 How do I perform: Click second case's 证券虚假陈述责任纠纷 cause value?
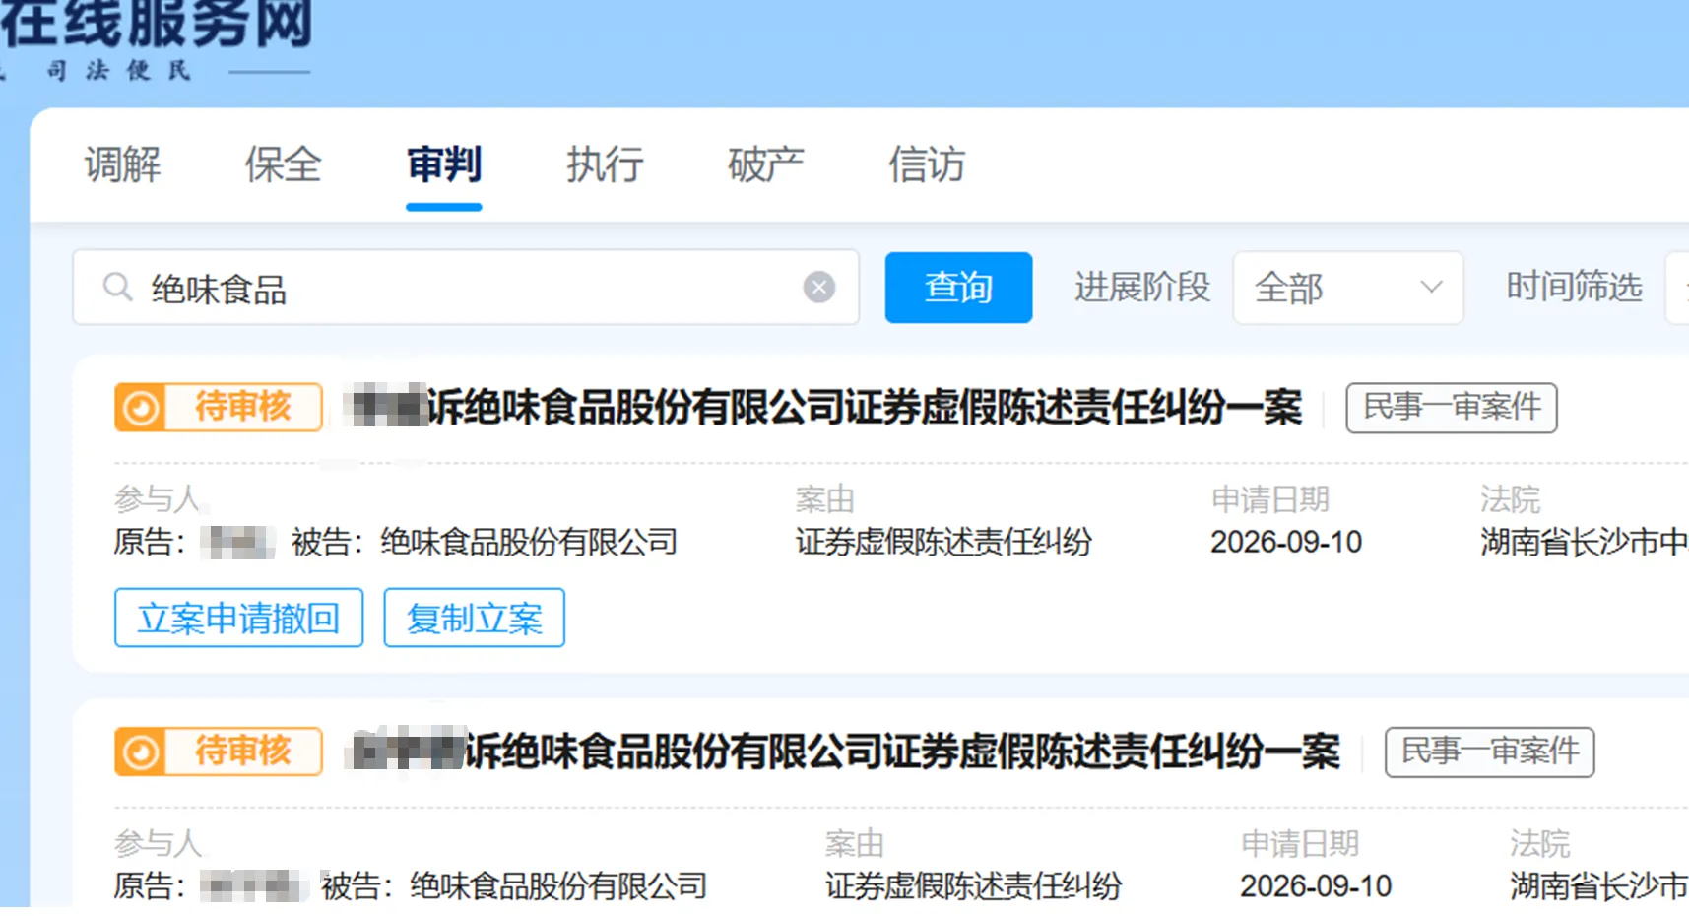tap(973, 886)
